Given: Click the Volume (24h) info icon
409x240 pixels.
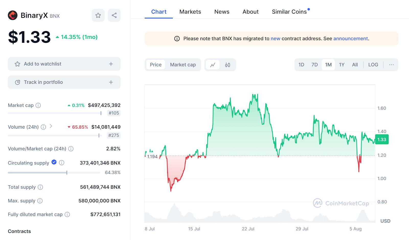Looking at the screenshot, I should [x=43, y=127].
